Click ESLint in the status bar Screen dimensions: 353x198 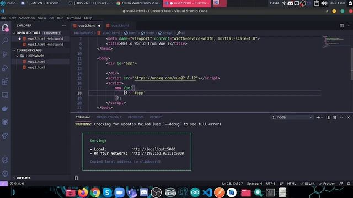(307, 184)
